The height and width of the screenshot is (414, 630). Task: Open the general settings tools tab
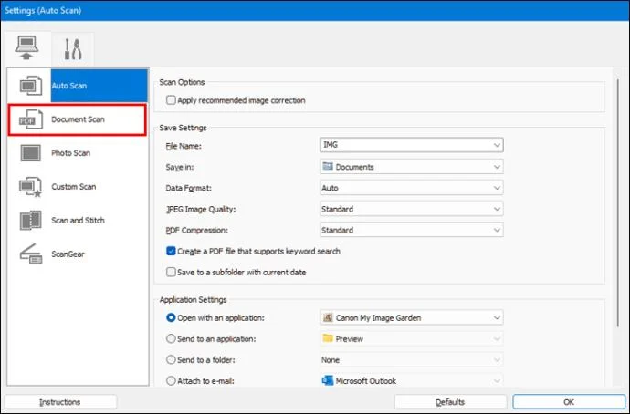73,49
